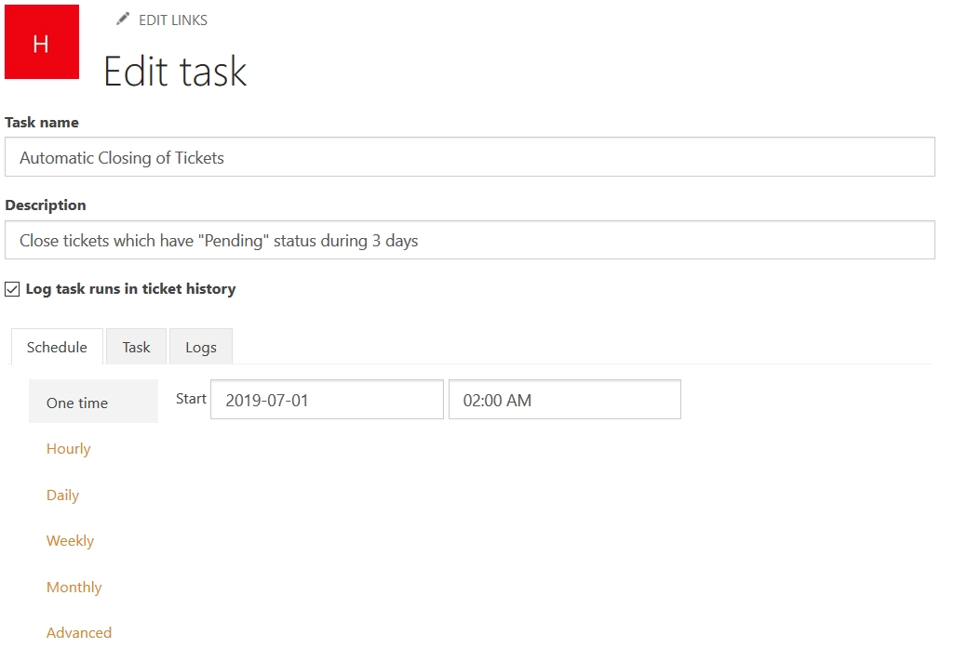This screenshot has width=954, height=661.
Task: Select the One time schedule option
Action: click(x=93, y=402)
